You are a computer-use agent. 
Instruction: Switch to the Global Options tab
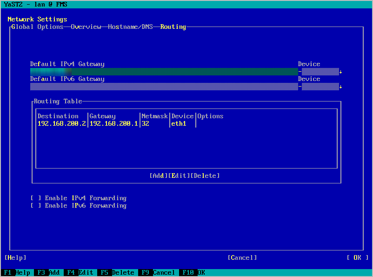pyautogui.click(x=37, y=27)
